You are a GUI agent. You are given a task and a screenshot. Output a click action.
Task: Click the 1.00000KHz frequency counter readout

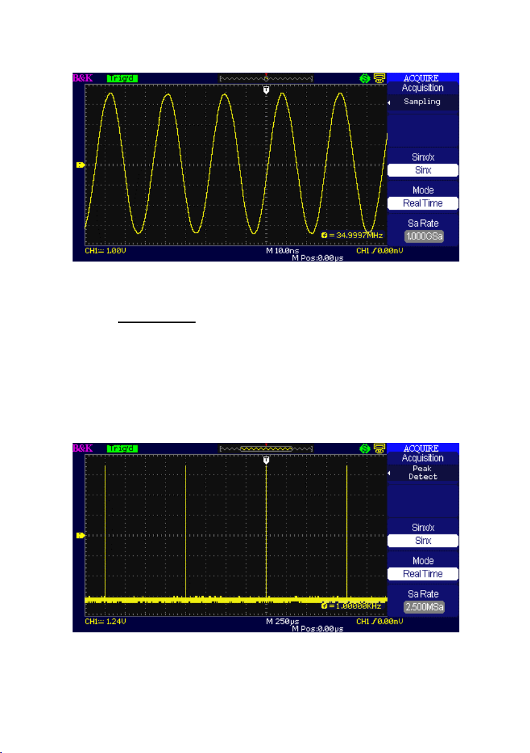[353, 606]
